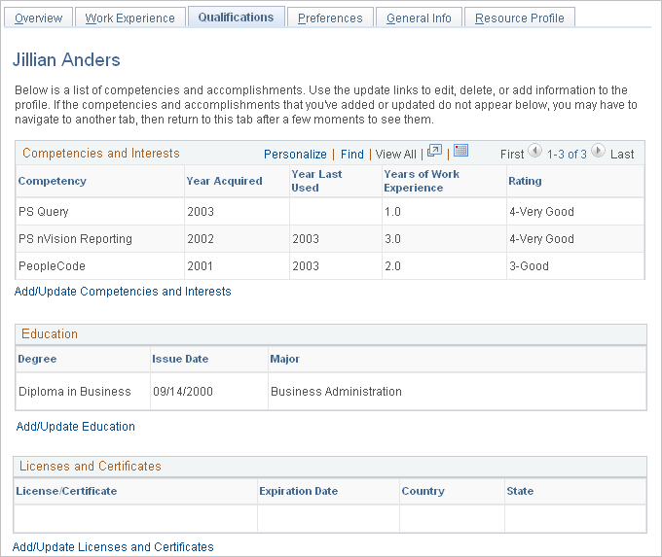Image resolution: width=662 pixels, height=557 pixels.
Task: Sort by Competency column header
Action: [53, 181]
